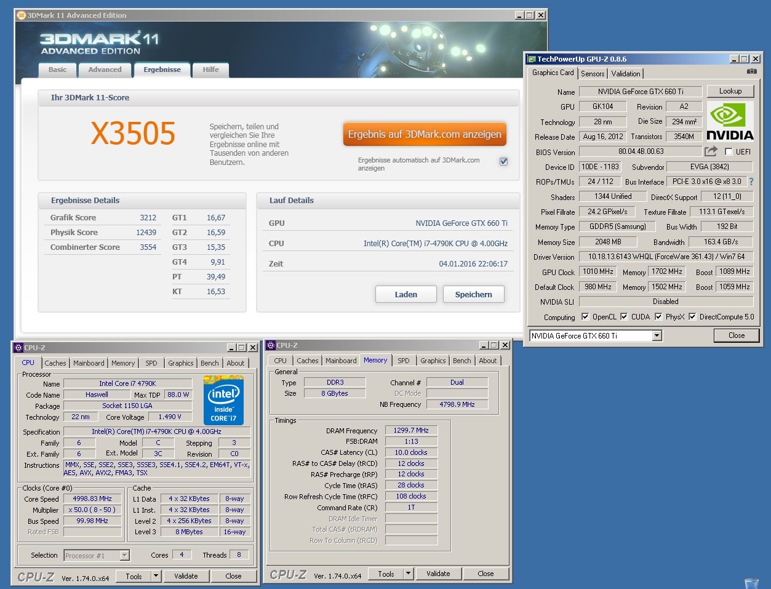Viewport: 771px width, 589px height.
Task: Click the Physik Score value 12439
Action: 146,233
